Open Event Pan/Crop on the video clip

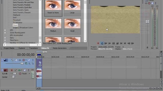tap(40, 62)
